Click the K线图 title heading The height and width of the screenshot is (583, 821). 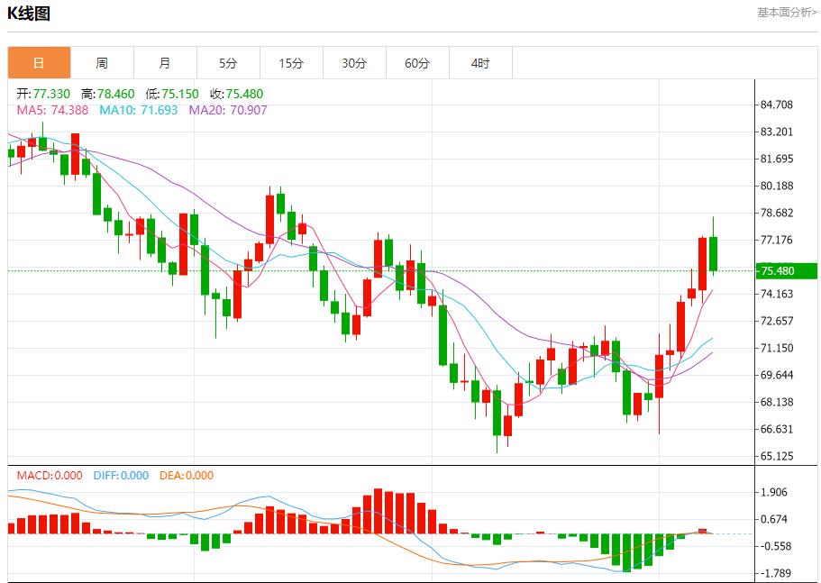coord(29,14)
